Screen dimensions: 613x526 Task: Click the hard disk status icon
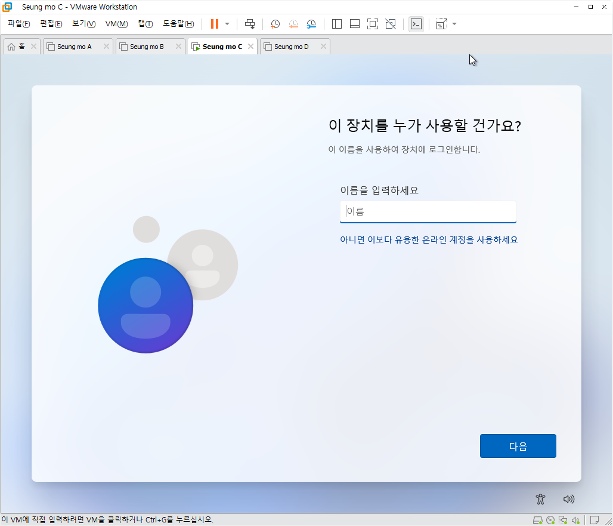pos(538,520)
